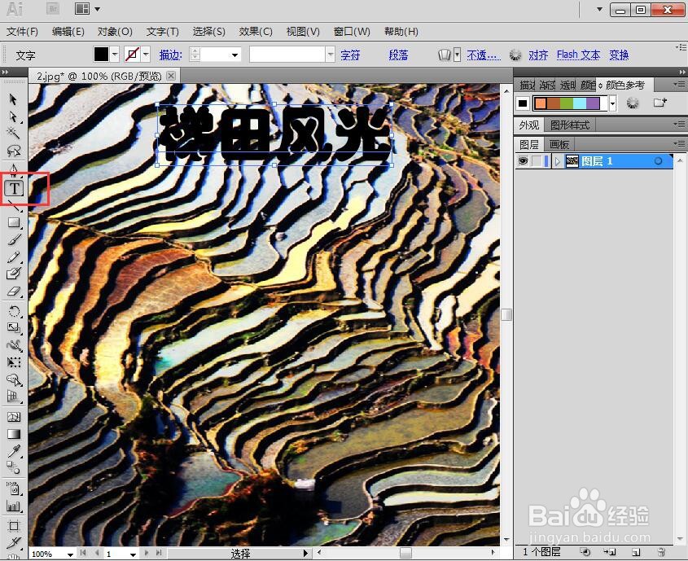Select the Blend tool
The width and height of the screenshot is (688, 561).
coord(13,468)
